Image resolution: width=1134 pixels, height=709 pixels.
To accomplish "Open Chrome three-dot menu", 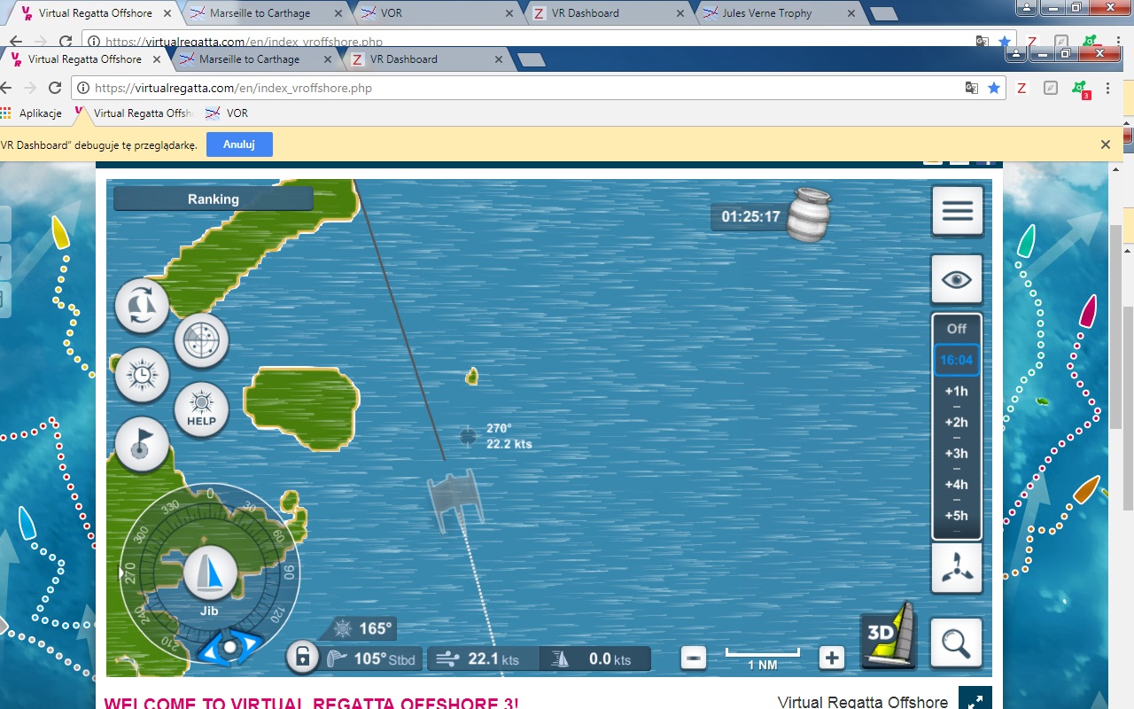I will [x=1107, y=88].
